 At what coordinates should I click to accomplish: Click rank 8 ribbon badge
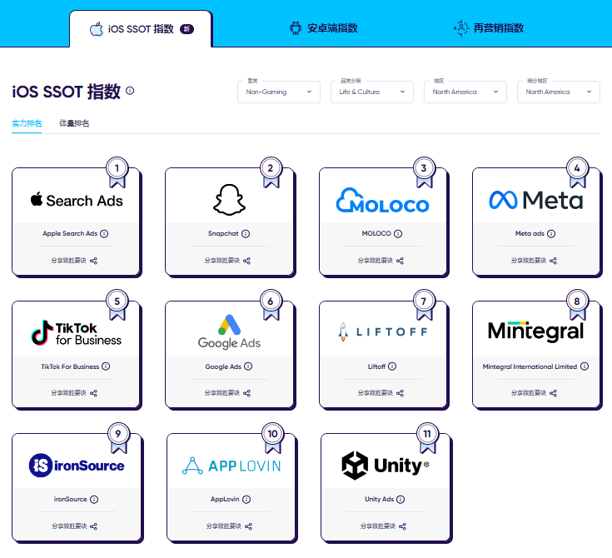point(577,306)
